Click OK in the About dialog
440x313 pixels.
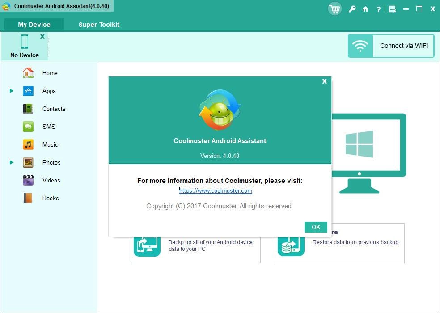tap(316, 227)
